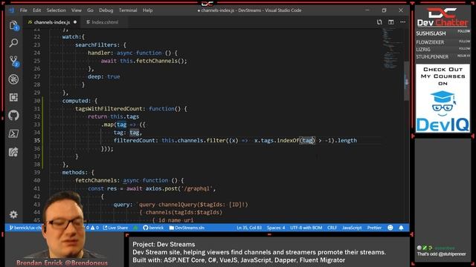Viewport: 476px width, 267px height.
Task: Click 'deep: true' on line 27
Action: click(104, 77)
